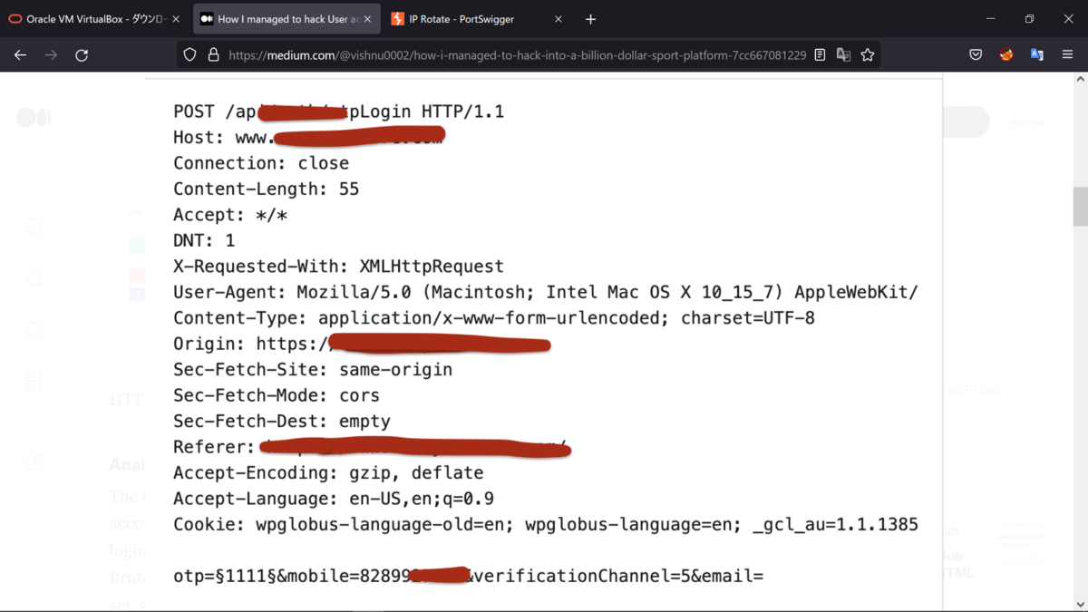Click the 'Referer:' header label
Screen dimensions: 1088x612
pos(215,447)
